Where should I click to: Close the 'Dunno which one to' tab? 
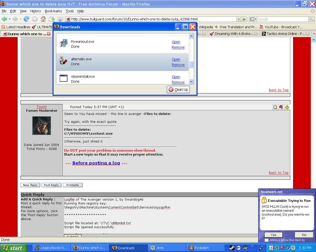tap(49, 34)
